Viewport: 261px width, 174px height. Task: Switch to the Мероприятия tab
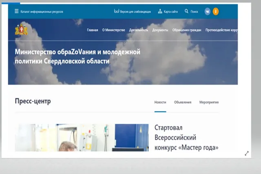(209, 102)
